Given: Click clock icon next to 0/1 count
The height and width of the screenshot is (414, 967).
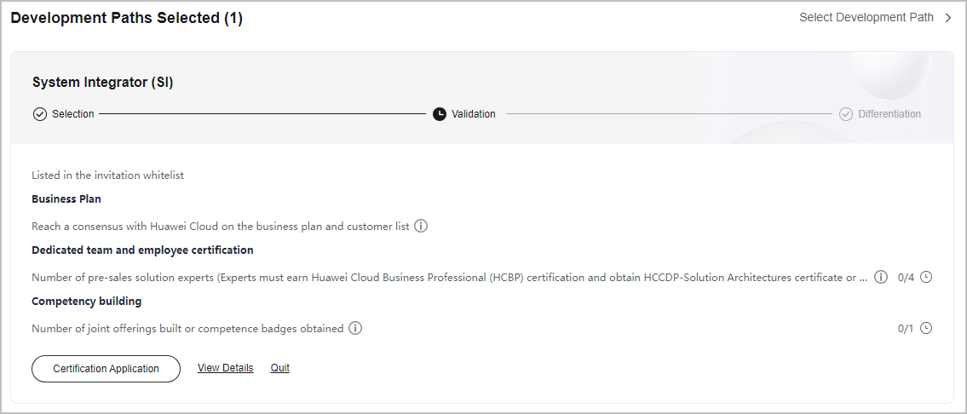Looking at the screenshot, I should (x=926, y=328).
